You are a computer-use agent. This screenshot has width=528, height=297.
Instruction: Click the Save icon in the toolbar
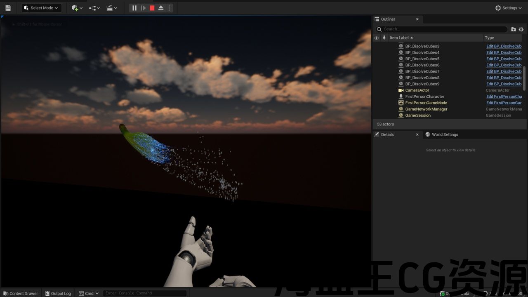[x=8, y=8]
